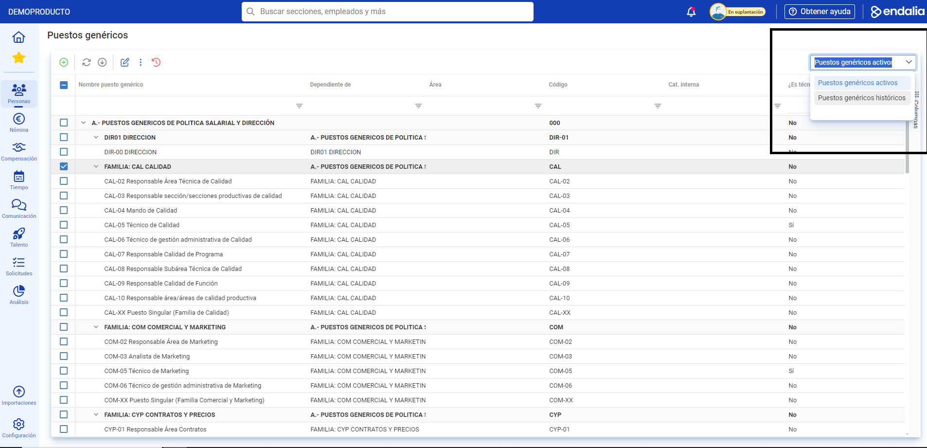The width and height of the screenshot is (927, 448).
Task: Click the green add new record icon
Action: [x=64, y=62]
